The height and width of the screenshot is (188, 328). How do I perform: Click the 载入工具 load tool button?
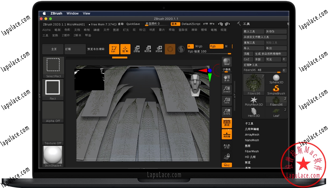pos(254,31)
